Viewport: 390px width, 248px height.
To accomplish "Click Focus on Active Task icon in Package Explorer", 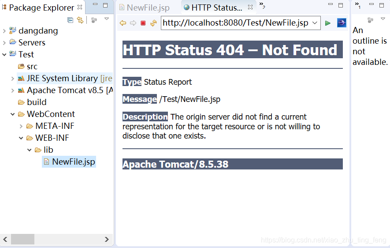I will click(x=94, y=20).
